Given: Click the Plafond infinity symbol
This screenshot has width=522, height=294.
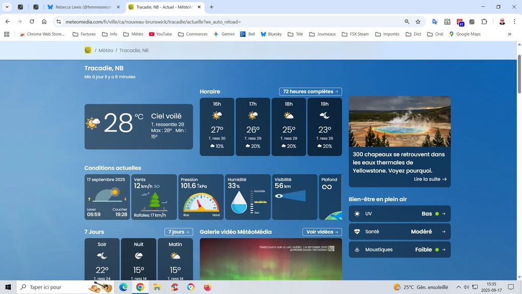Looking at the screenshot, I should [x=327, y=187].
